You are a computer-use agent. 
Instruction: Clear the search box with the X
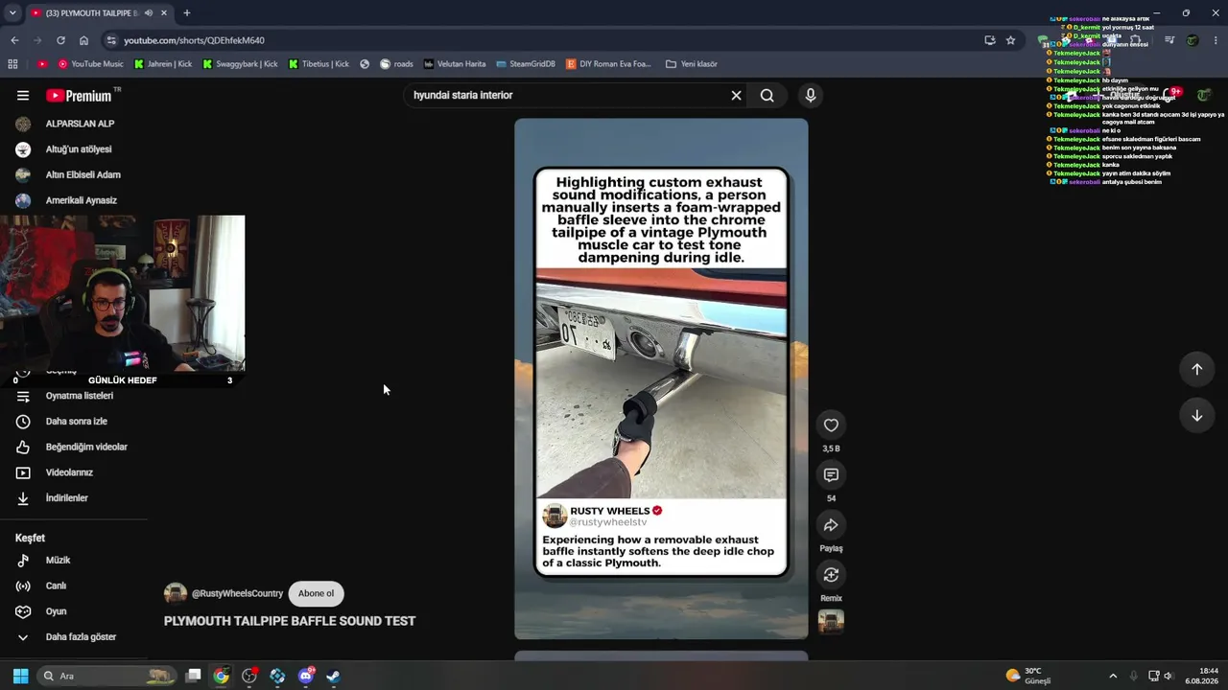[736, 95]
